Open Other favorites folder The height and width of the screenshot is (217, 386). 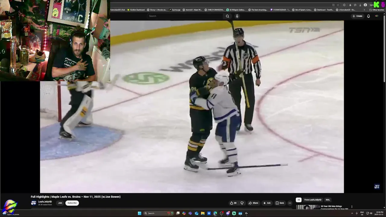(377, 10)
